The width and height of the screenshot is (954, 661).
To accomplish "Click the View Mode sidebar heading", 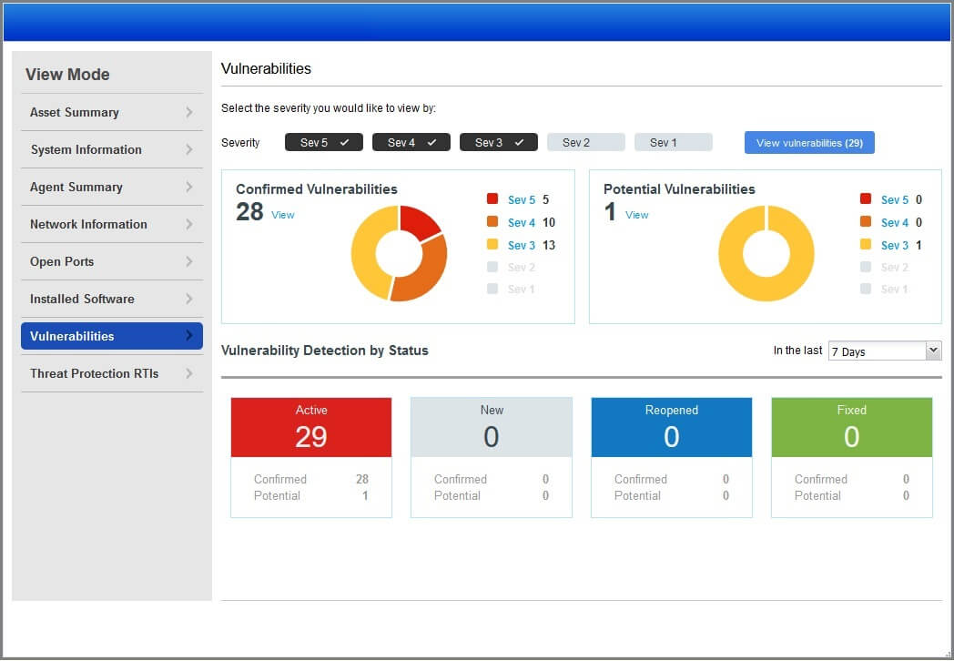I will pyautogui.click(x=67, y=75).
